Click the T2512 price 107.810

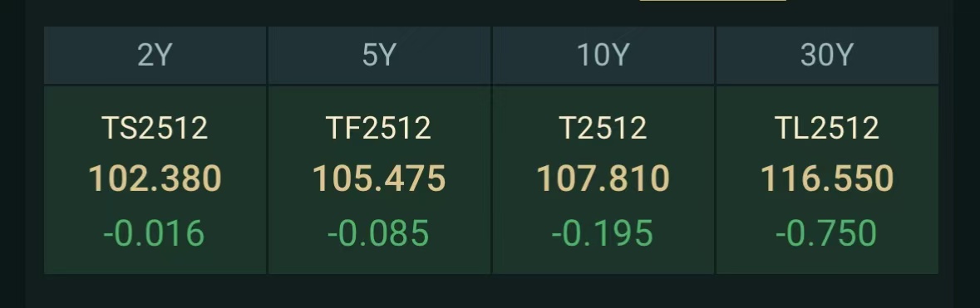point(603,178)
